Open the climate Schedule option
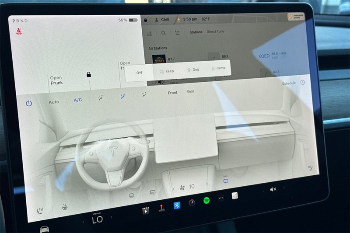 pos(289,83)
